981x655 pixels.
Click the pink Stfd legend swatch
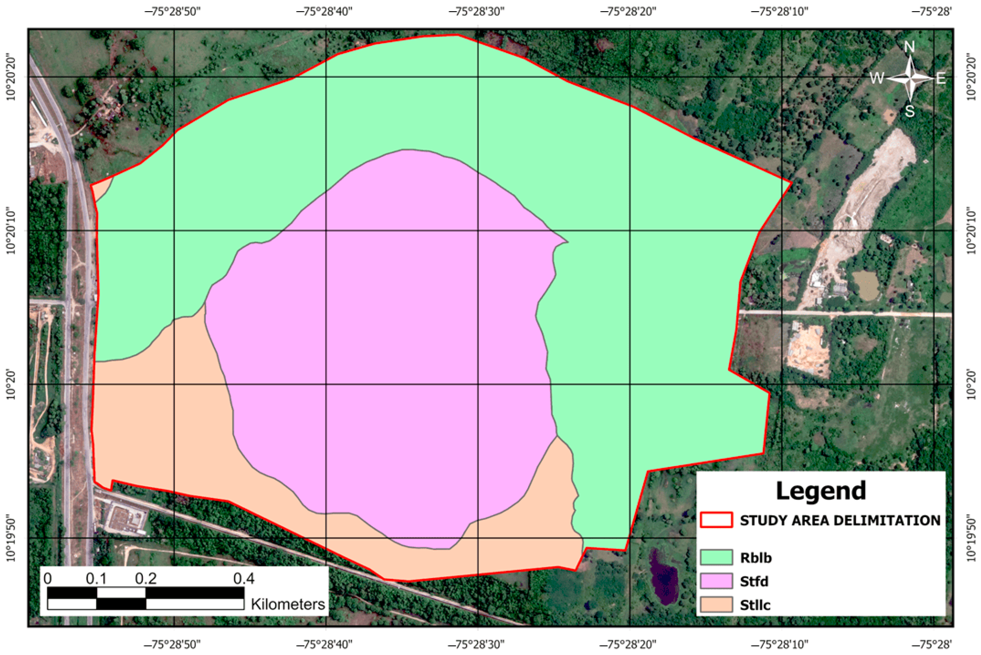pos(716,581)
